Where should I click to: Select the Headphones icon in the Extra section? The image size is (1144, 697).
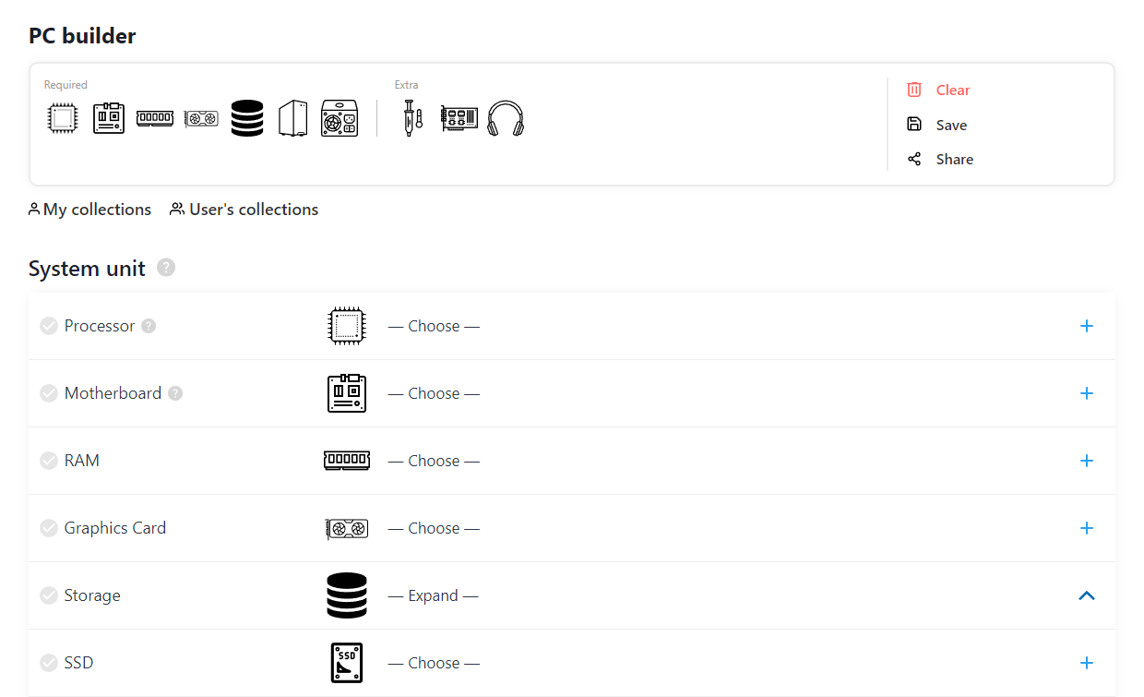point(506,118)
